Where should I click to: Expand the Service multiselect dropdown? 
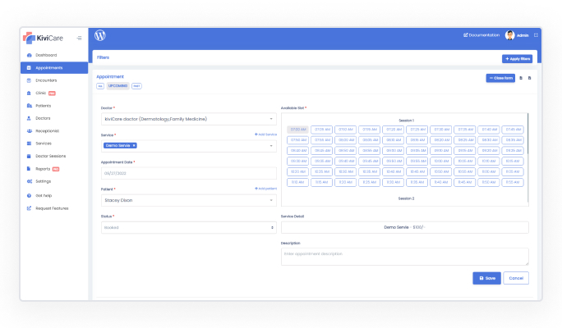coord(189,146)
